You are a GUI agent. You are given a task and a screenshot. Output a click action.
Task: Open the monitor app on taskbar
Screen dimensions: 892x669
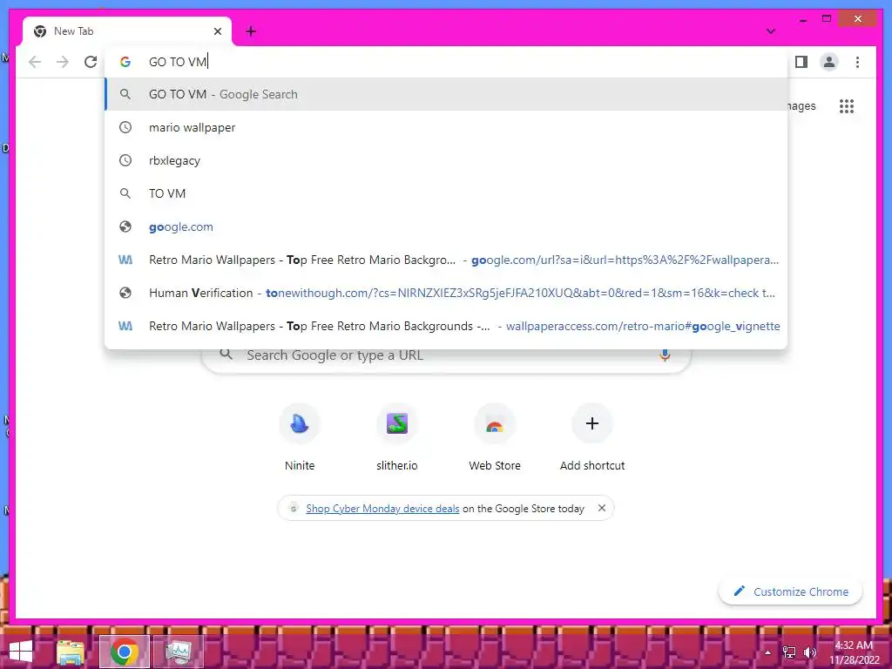[x=179, y=652]
